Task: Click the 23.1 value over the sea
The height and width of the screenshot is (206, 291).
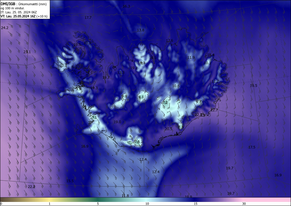Action: [x=27, y=52]
